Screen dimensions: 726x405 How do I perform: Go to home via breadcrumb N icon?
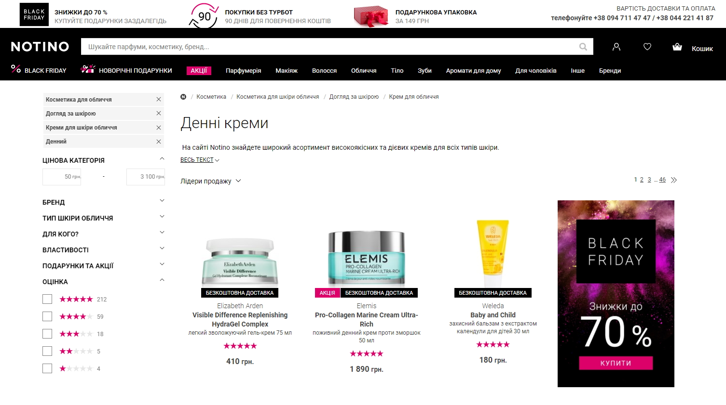[183, 97]
